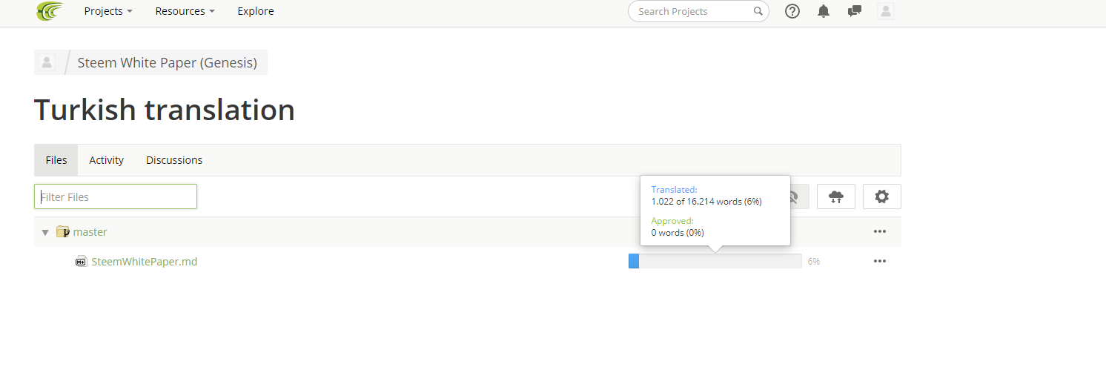Open the user profile avatar menu
Viewport: 1106px width, 390px height.
885,11
